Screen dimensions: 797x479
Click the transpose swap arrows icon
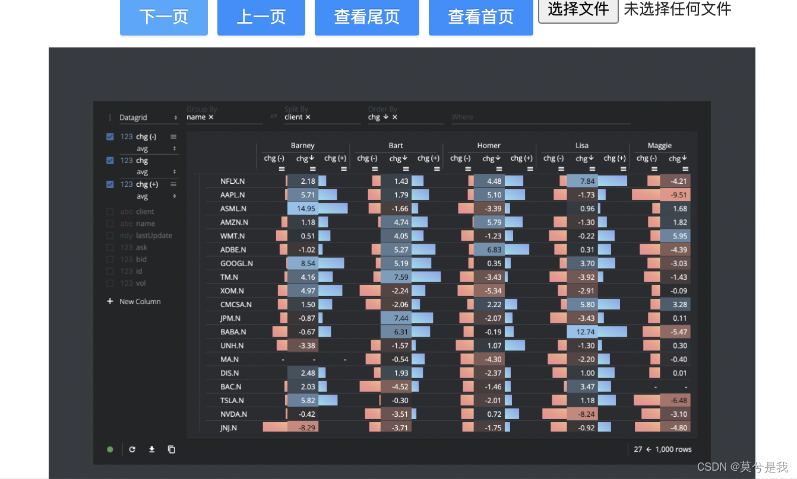(274, 117)
